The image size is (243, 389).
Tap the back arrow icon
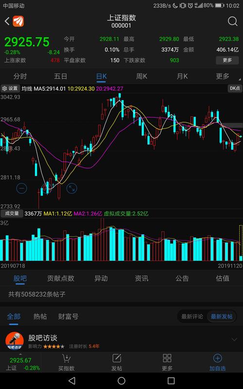click(7, 21)
